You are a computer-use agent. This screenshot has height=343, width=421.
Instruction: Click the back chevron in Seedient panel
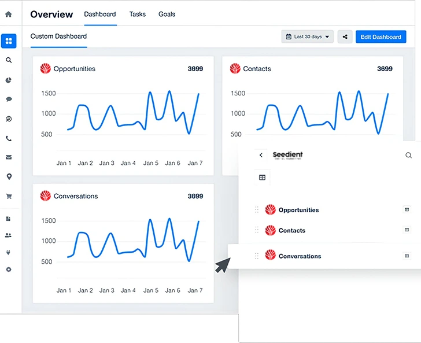click(261, 155)
